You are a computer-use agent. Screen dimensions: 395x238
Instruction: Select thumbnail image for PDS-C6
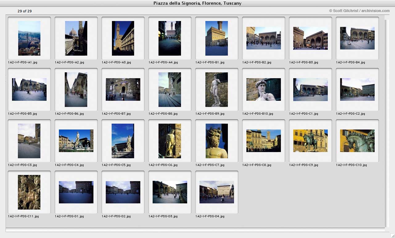point(170,141)
